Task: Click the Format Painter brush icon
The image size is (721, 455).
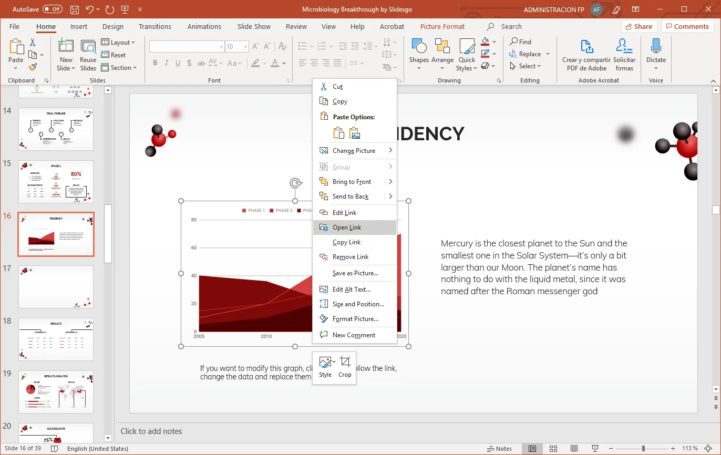Action: coord(33,67)
